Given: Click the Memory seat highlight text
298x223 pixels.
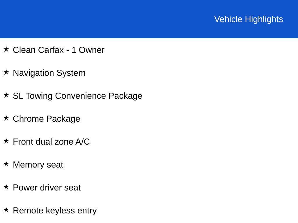Looking at the screenshot, I should click(x=38, y=165).
